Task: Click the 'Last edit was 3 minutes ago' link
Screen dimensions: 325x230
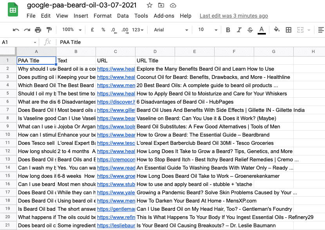Action: click(234, 16)
